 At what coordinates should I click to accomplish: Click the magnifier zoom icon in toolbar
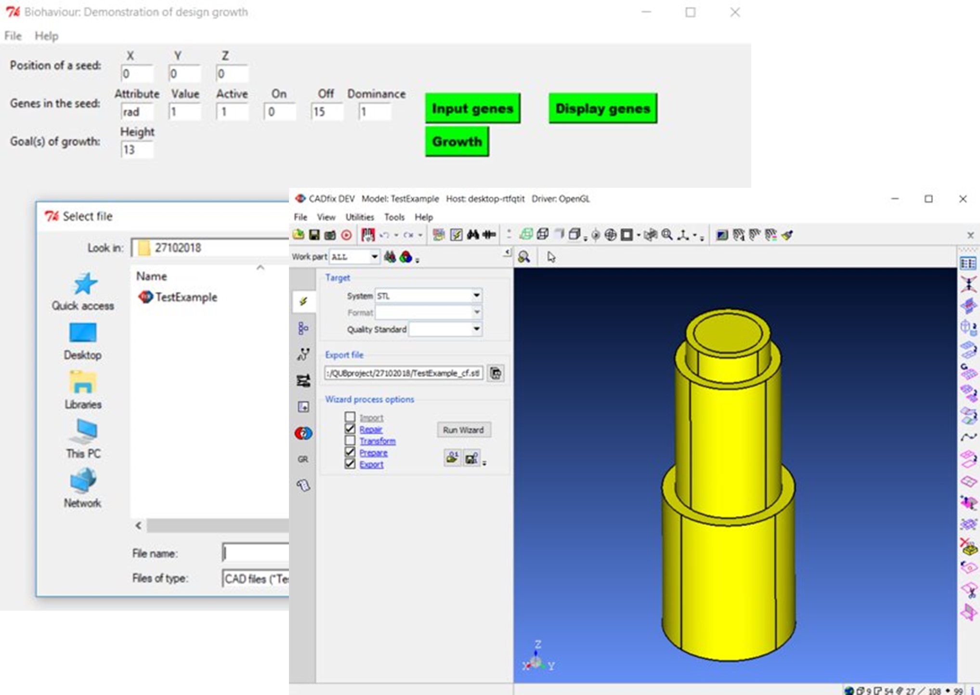click(667, 235)
